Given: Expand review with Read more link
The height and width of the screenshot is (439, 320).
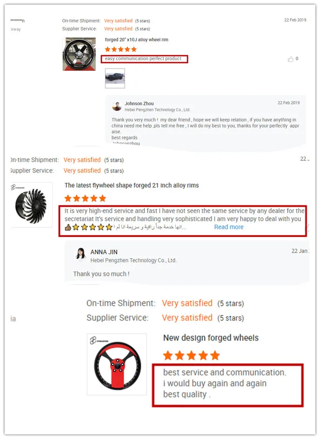Looking at the screenshot, I should coord(229,227).
